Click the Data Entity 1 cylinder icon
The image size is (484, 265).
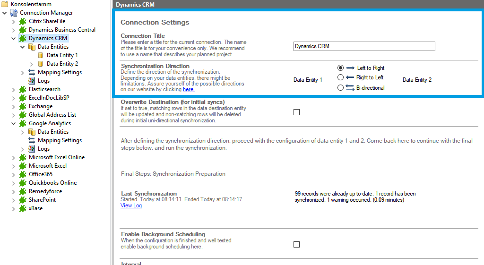coord(41,55)
